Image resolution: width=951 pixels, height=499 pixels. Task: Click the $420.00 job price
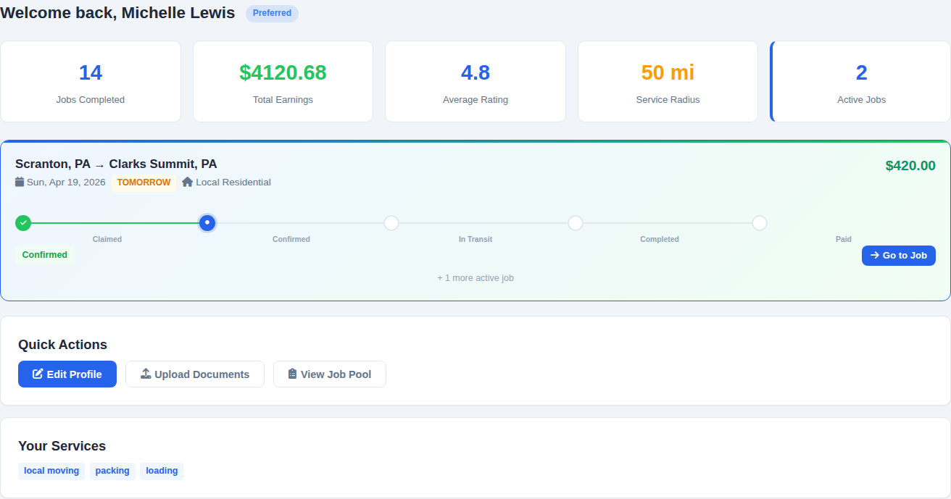click(x=910, y=166)
